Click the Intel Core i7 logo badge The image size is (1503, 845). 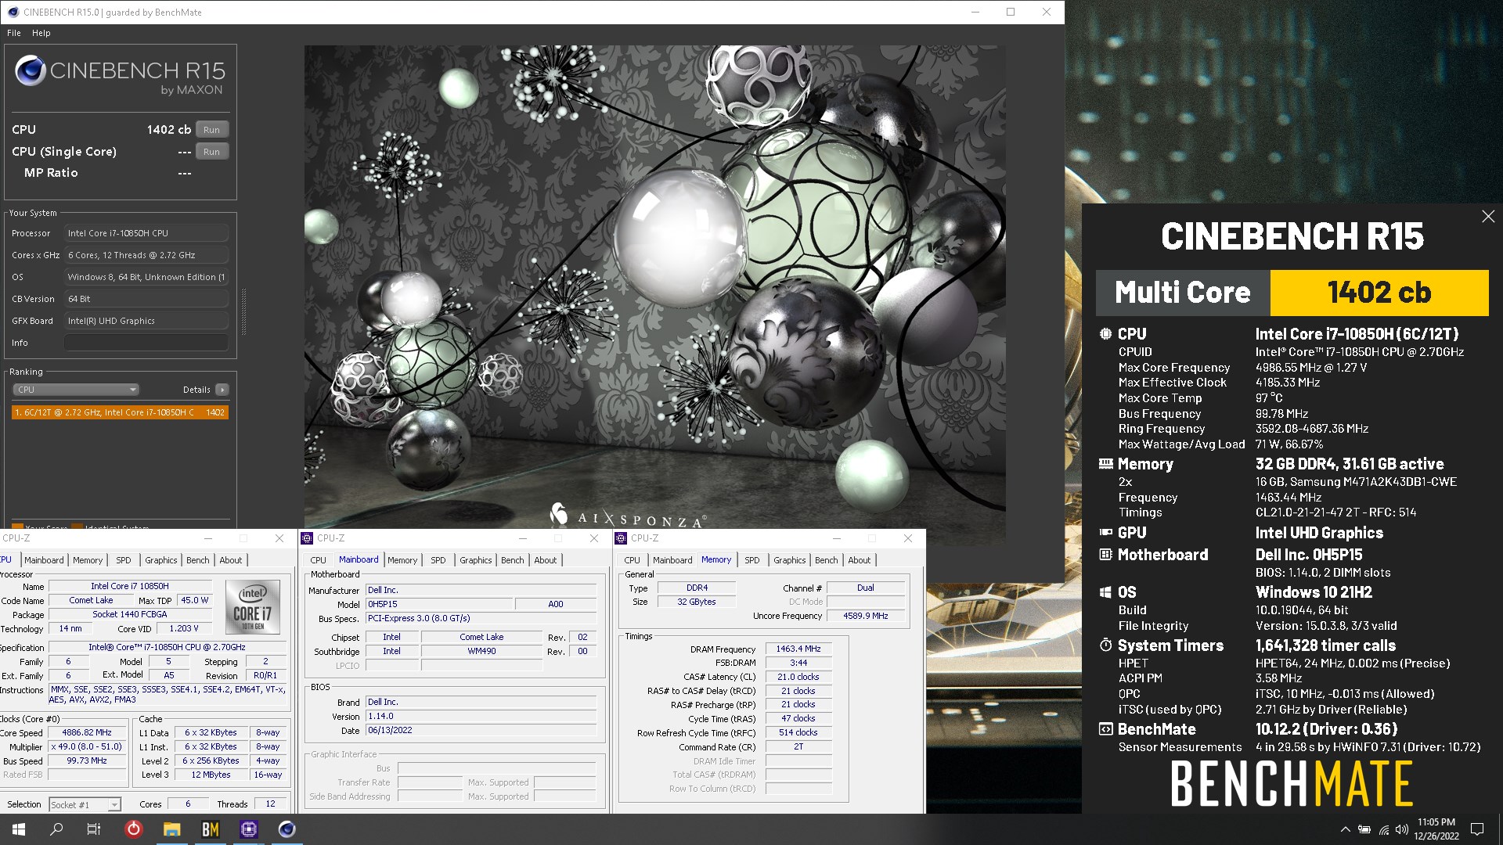pos(253,606)
